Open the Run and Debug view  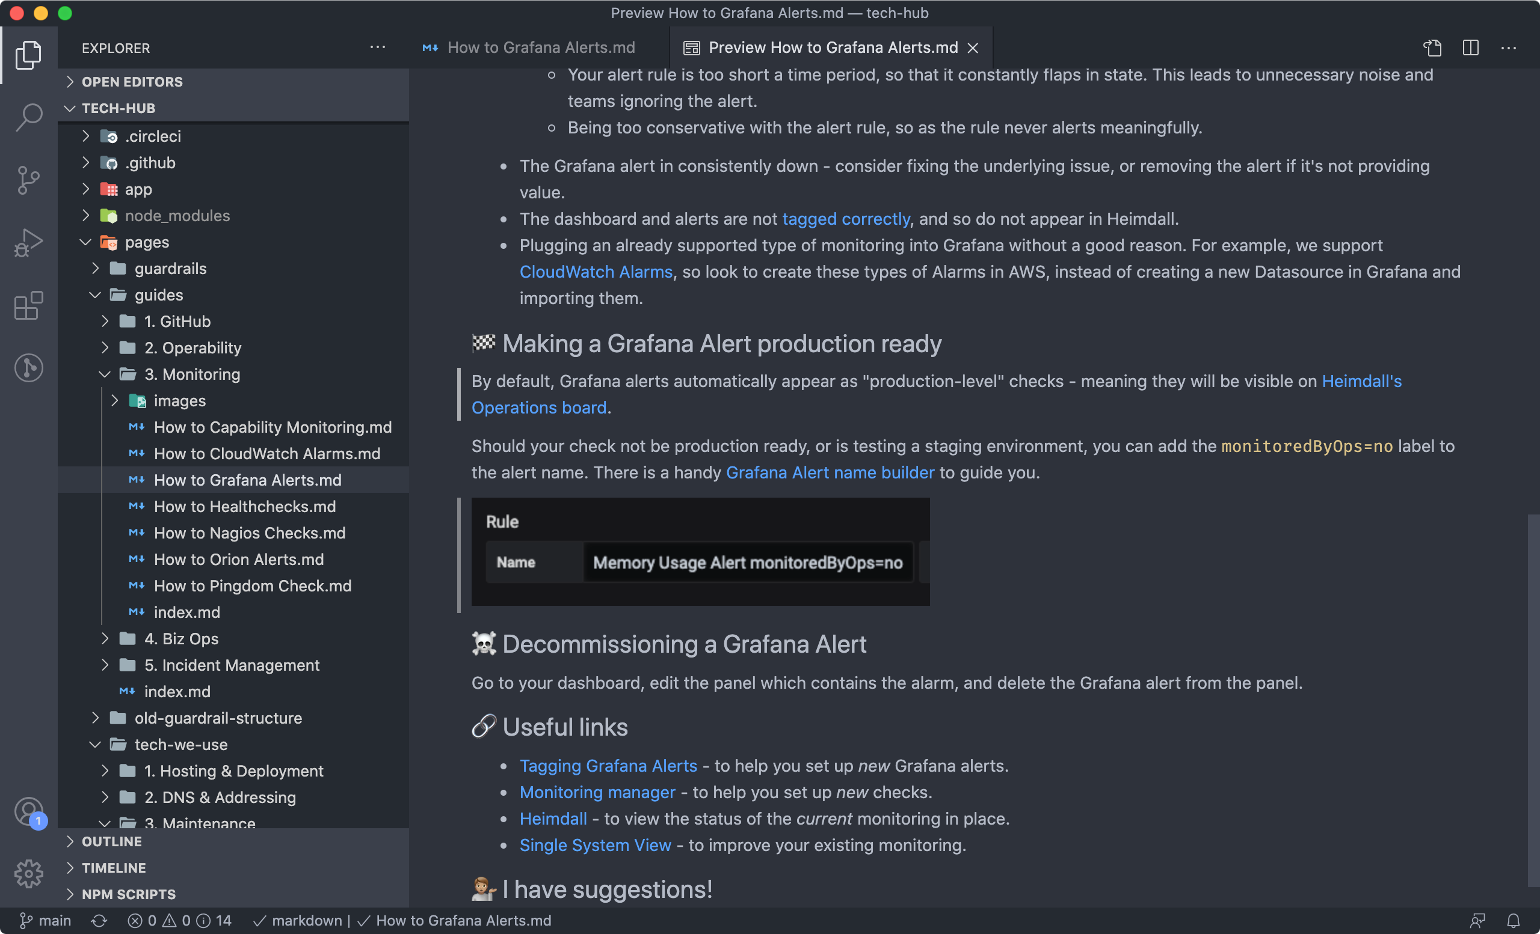29,243
